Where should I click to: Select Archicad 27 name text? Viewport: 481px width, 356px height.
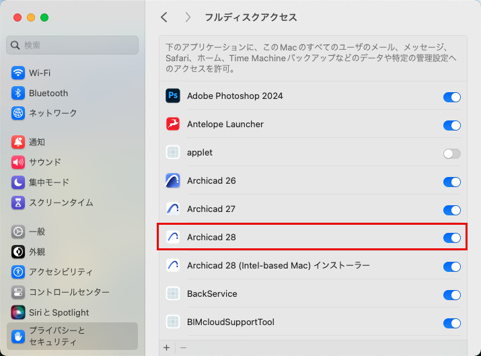pos(211,209)
